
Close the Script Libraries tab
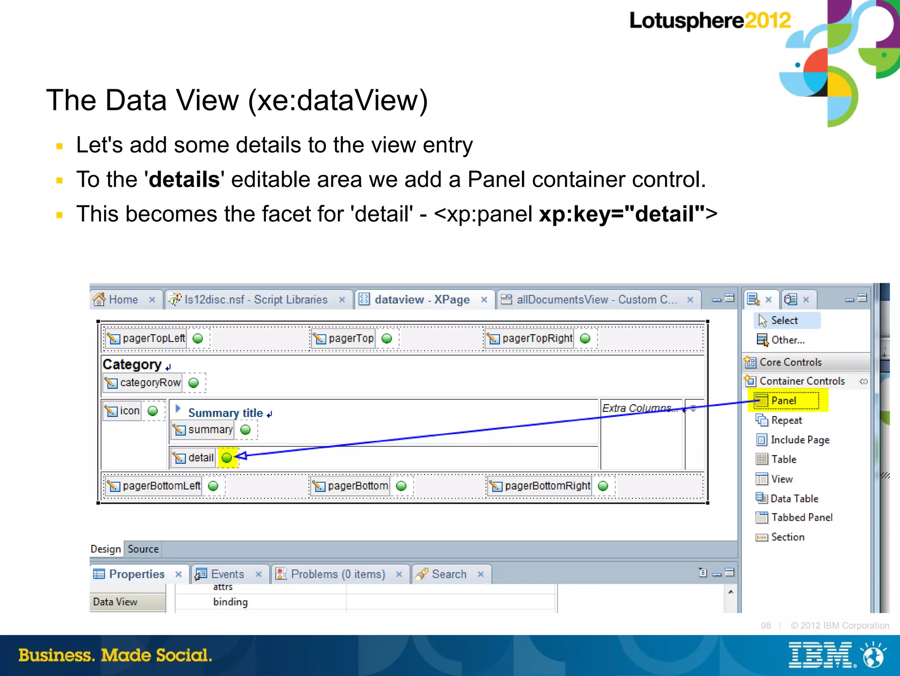342,300
